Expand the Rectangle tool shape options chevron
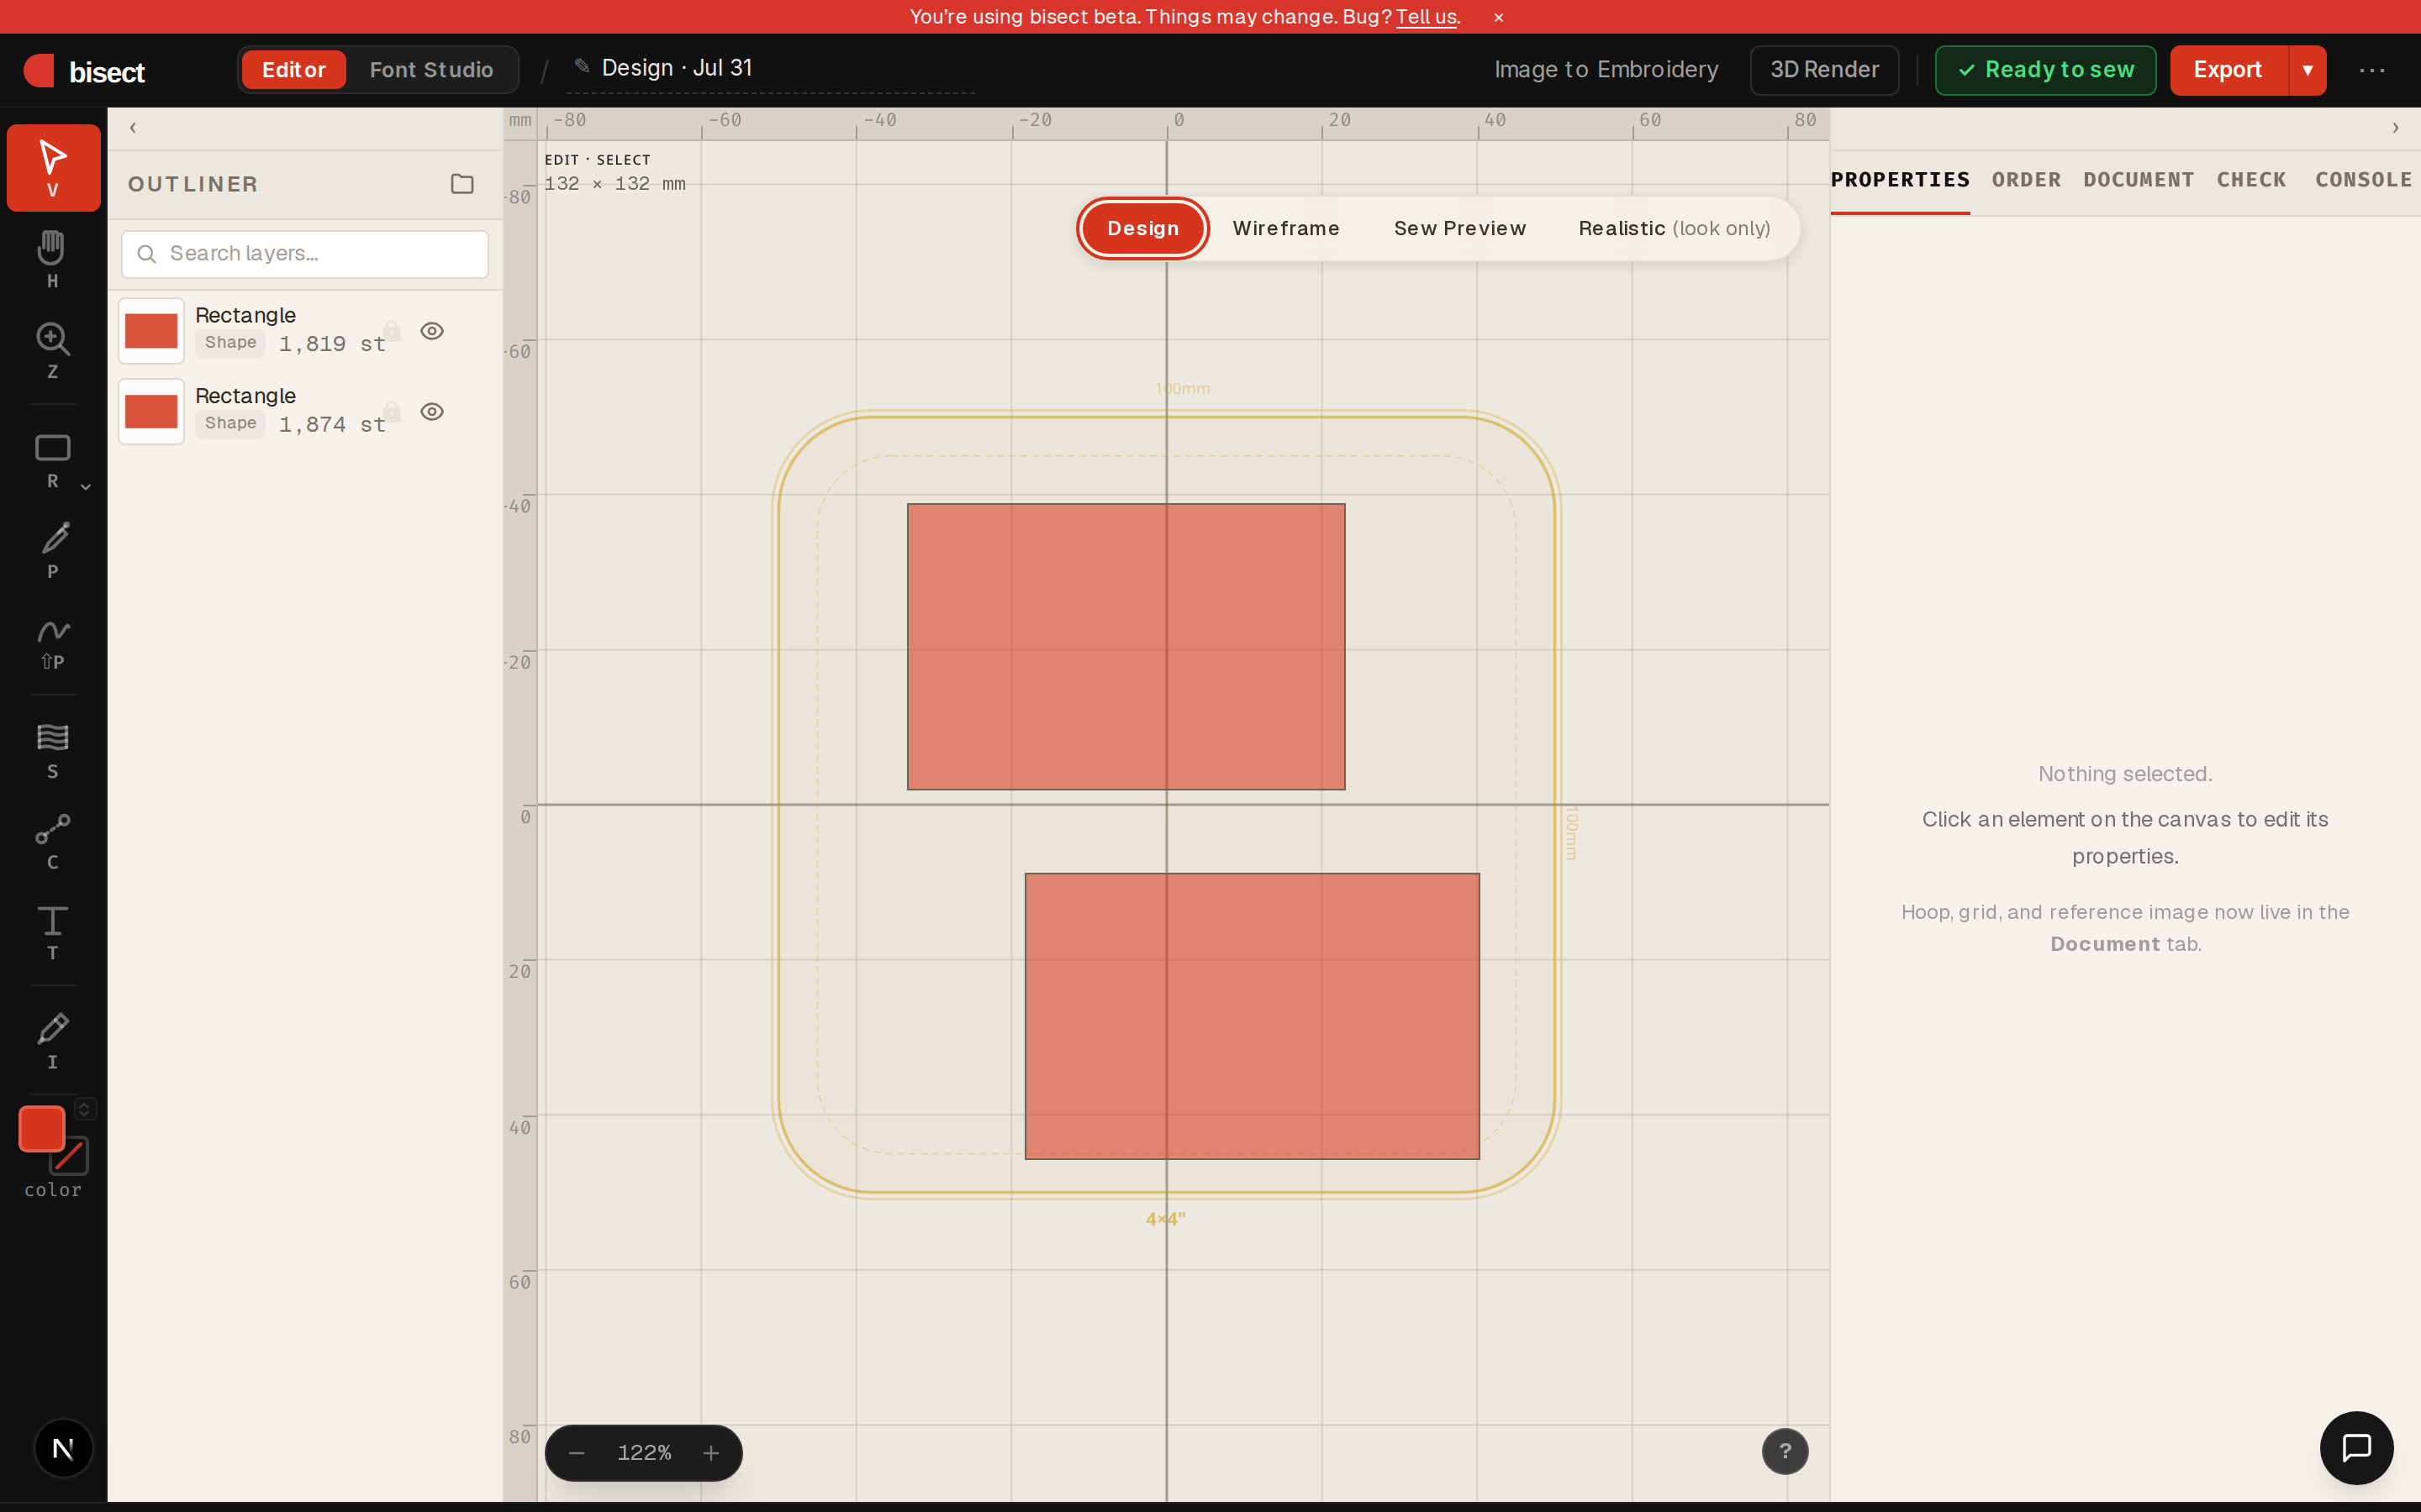The width and height of the screenshot is (2421, 1512). (x=86, y=487)
